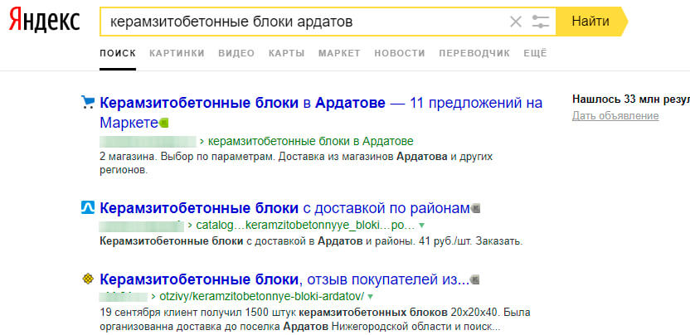Open the Маркет tab
Image resolution: width=690 pixels, height=335 pixels.
point(339,53)
